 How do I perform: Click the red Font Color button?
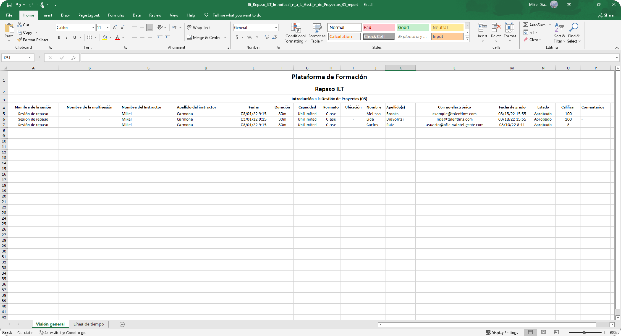point(117,37)
